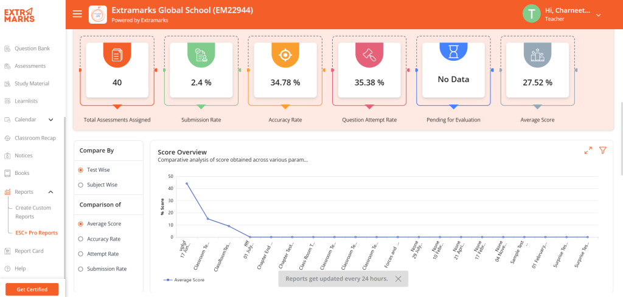
Task: Click the green user avatar T
Action: (531, 14)
